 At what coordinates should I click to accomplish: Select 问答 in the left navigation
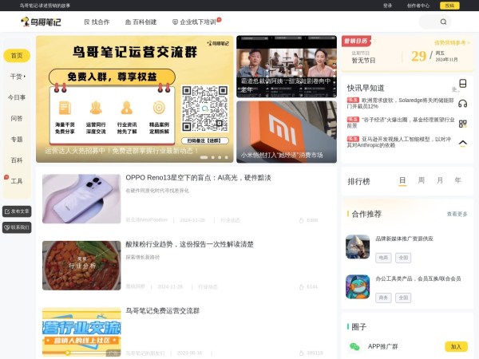pyautogui.click(x=17, y=118)
